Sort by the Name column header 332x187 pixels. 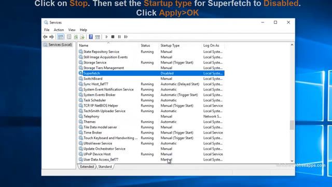tap(108, 45)
